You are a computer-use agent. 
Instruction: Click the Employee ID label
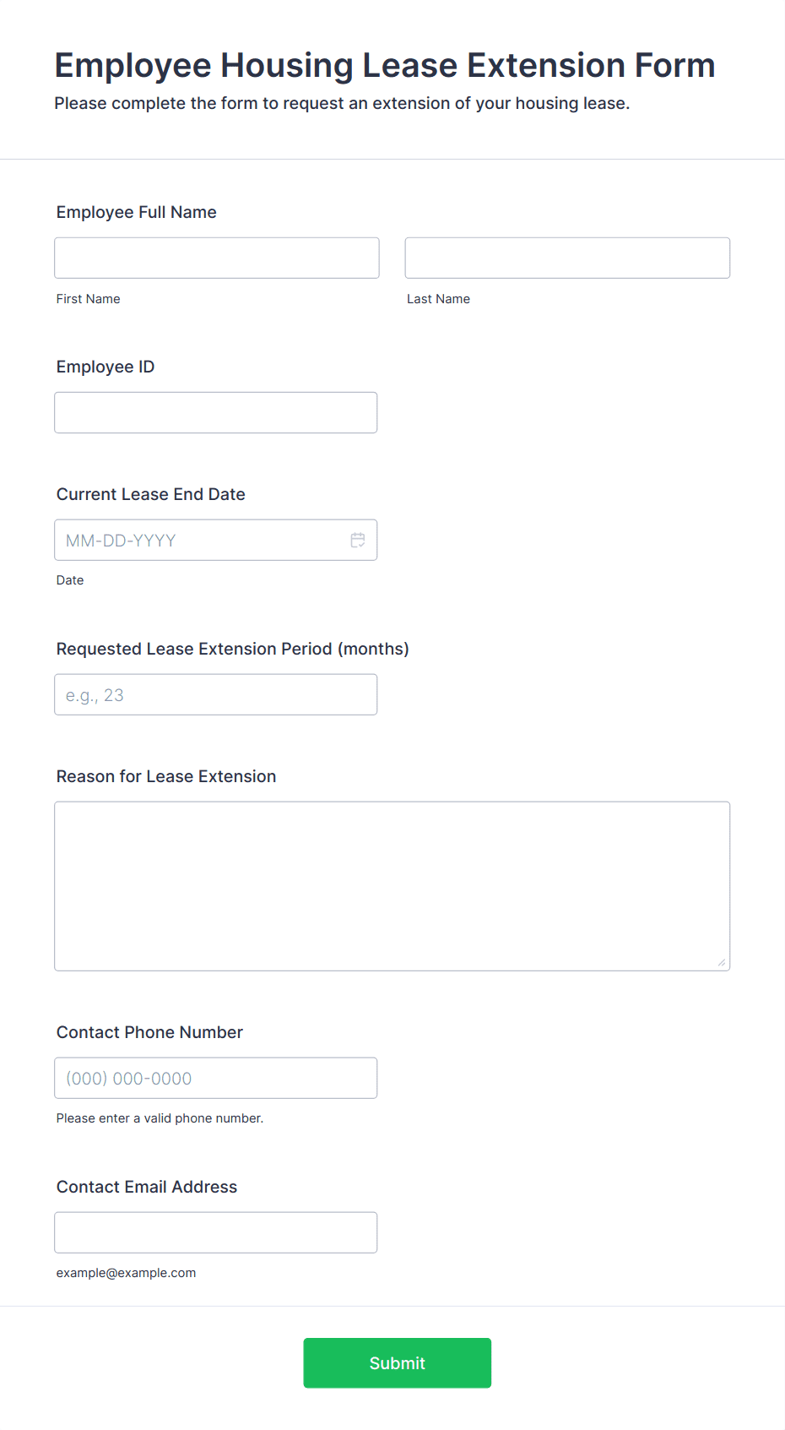click(106, 367)
